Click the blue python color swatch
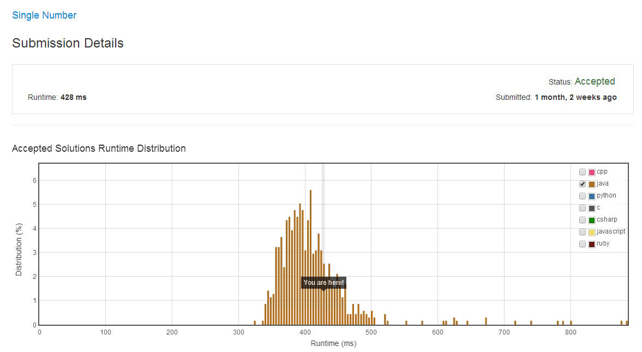642x352 pixels. pyautogui.click(x=592, y=196)
